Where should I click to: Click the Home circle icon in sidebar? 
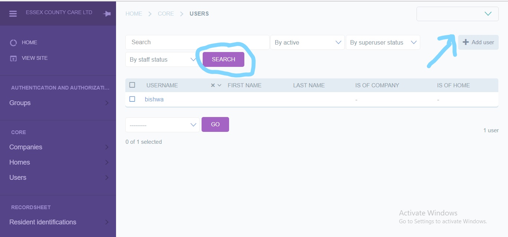[x=13, y=43]
